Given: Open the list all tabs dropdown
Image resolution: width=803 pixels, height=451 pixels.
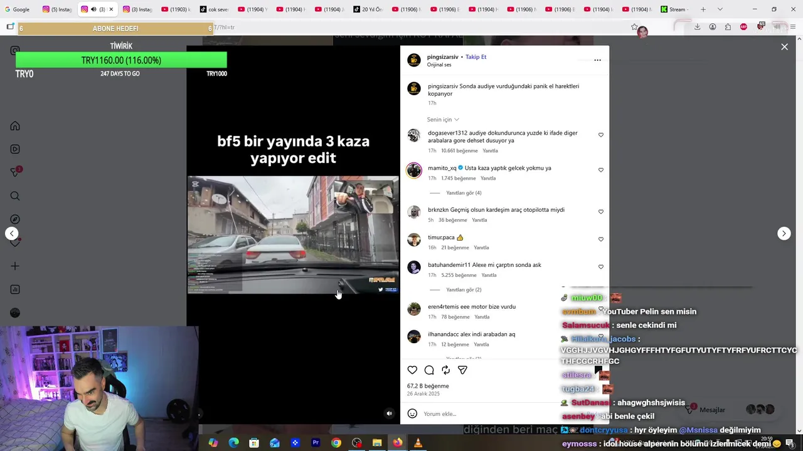Looking at the screenshot, I should [x=720, y=9].
